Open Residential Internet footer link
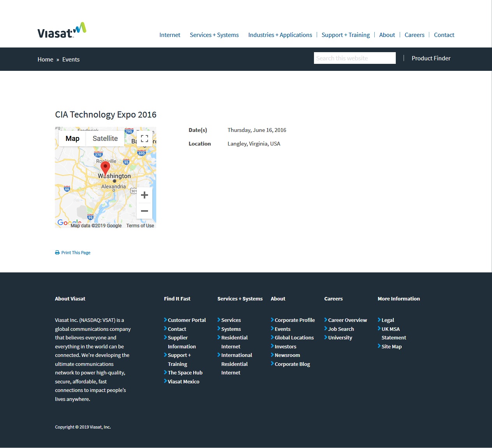This screenshot has height=448, width=492. [235, 342]
